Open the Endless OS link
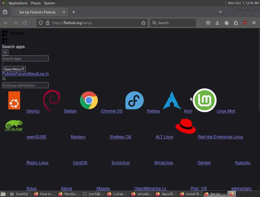260x197 pixels. click(121, 137)
